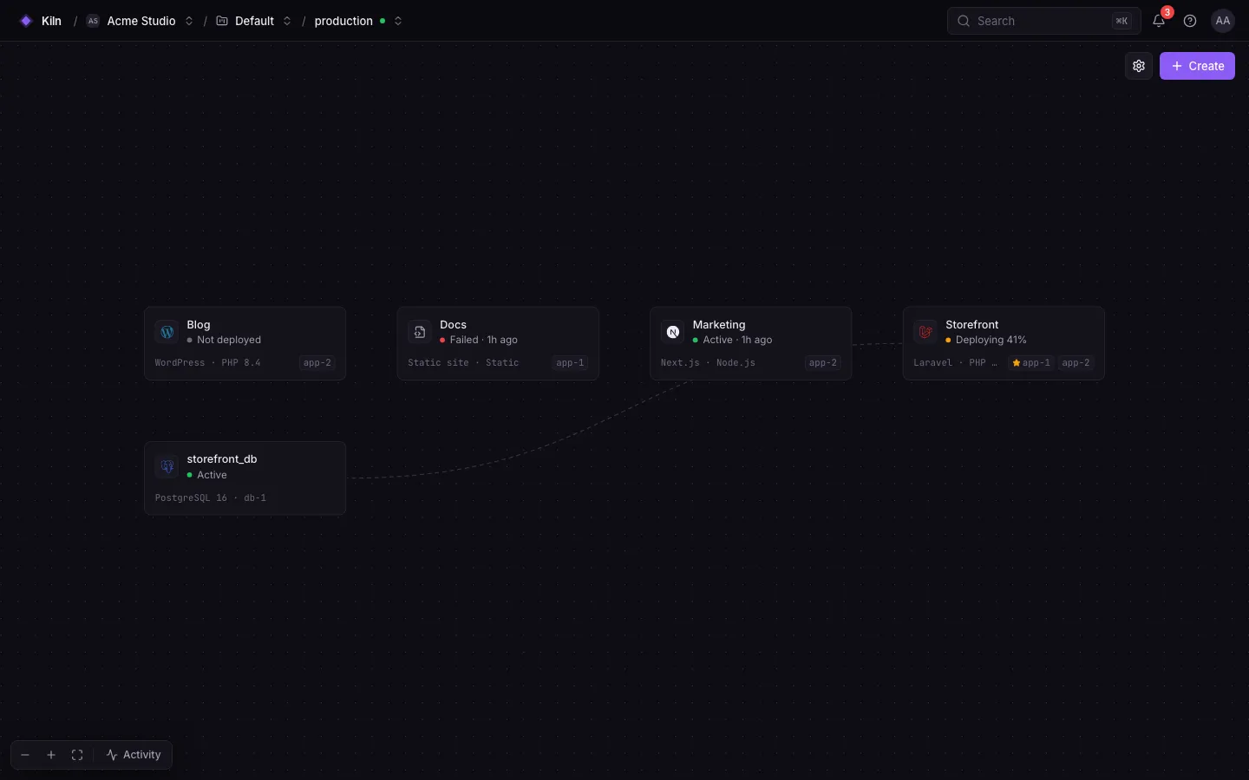The image size is (1249, 780).
Task: Open the notifications bell
Action: click(x=1159, y=21)
